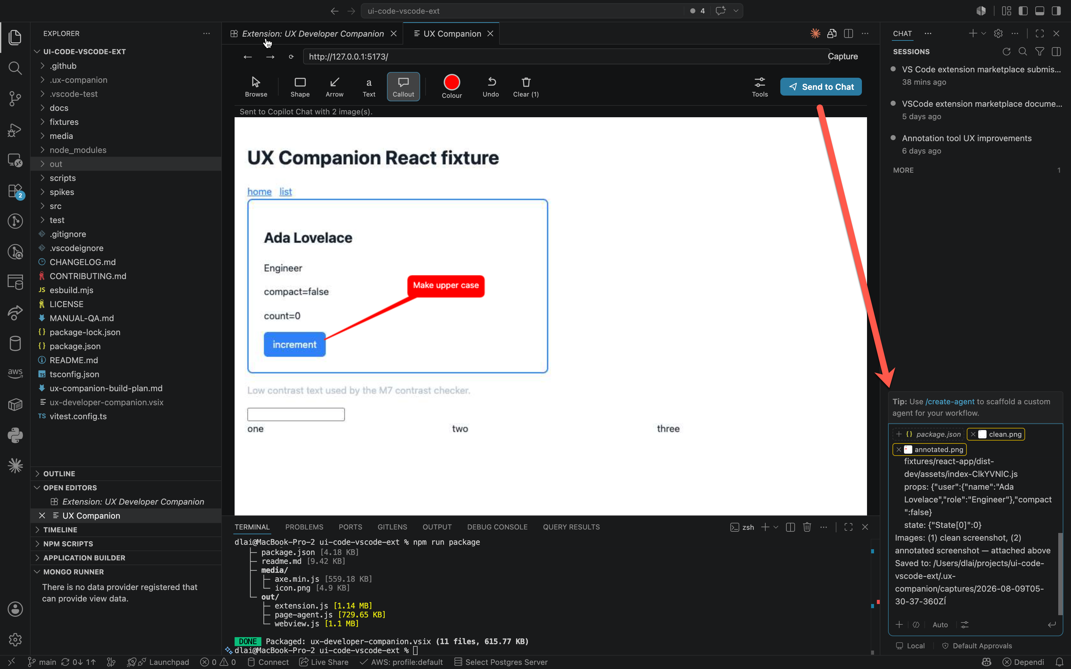Click the Capture button
This screenshot has width=1071, height=669.
(843, 57)
